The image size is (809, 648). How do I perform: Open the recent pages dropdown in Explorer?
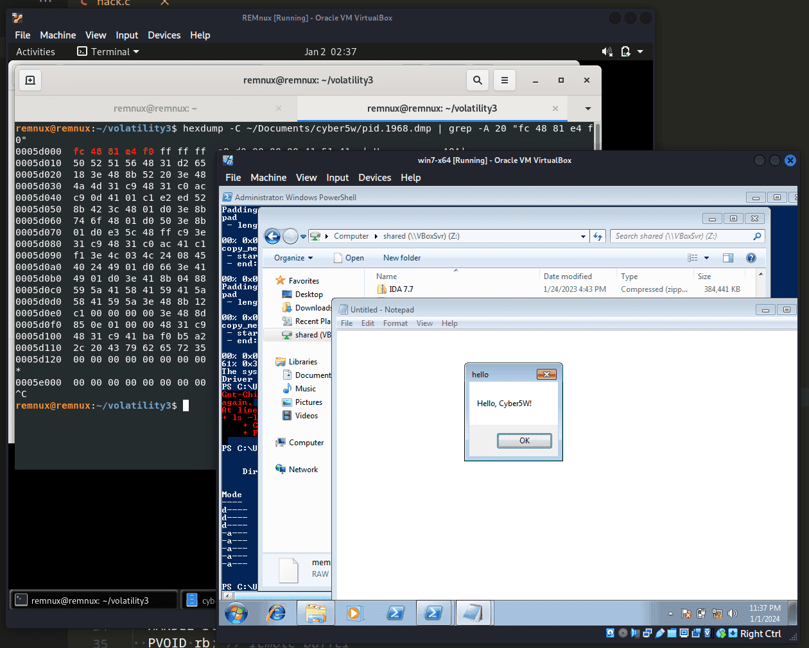click(x=303, y=237)
